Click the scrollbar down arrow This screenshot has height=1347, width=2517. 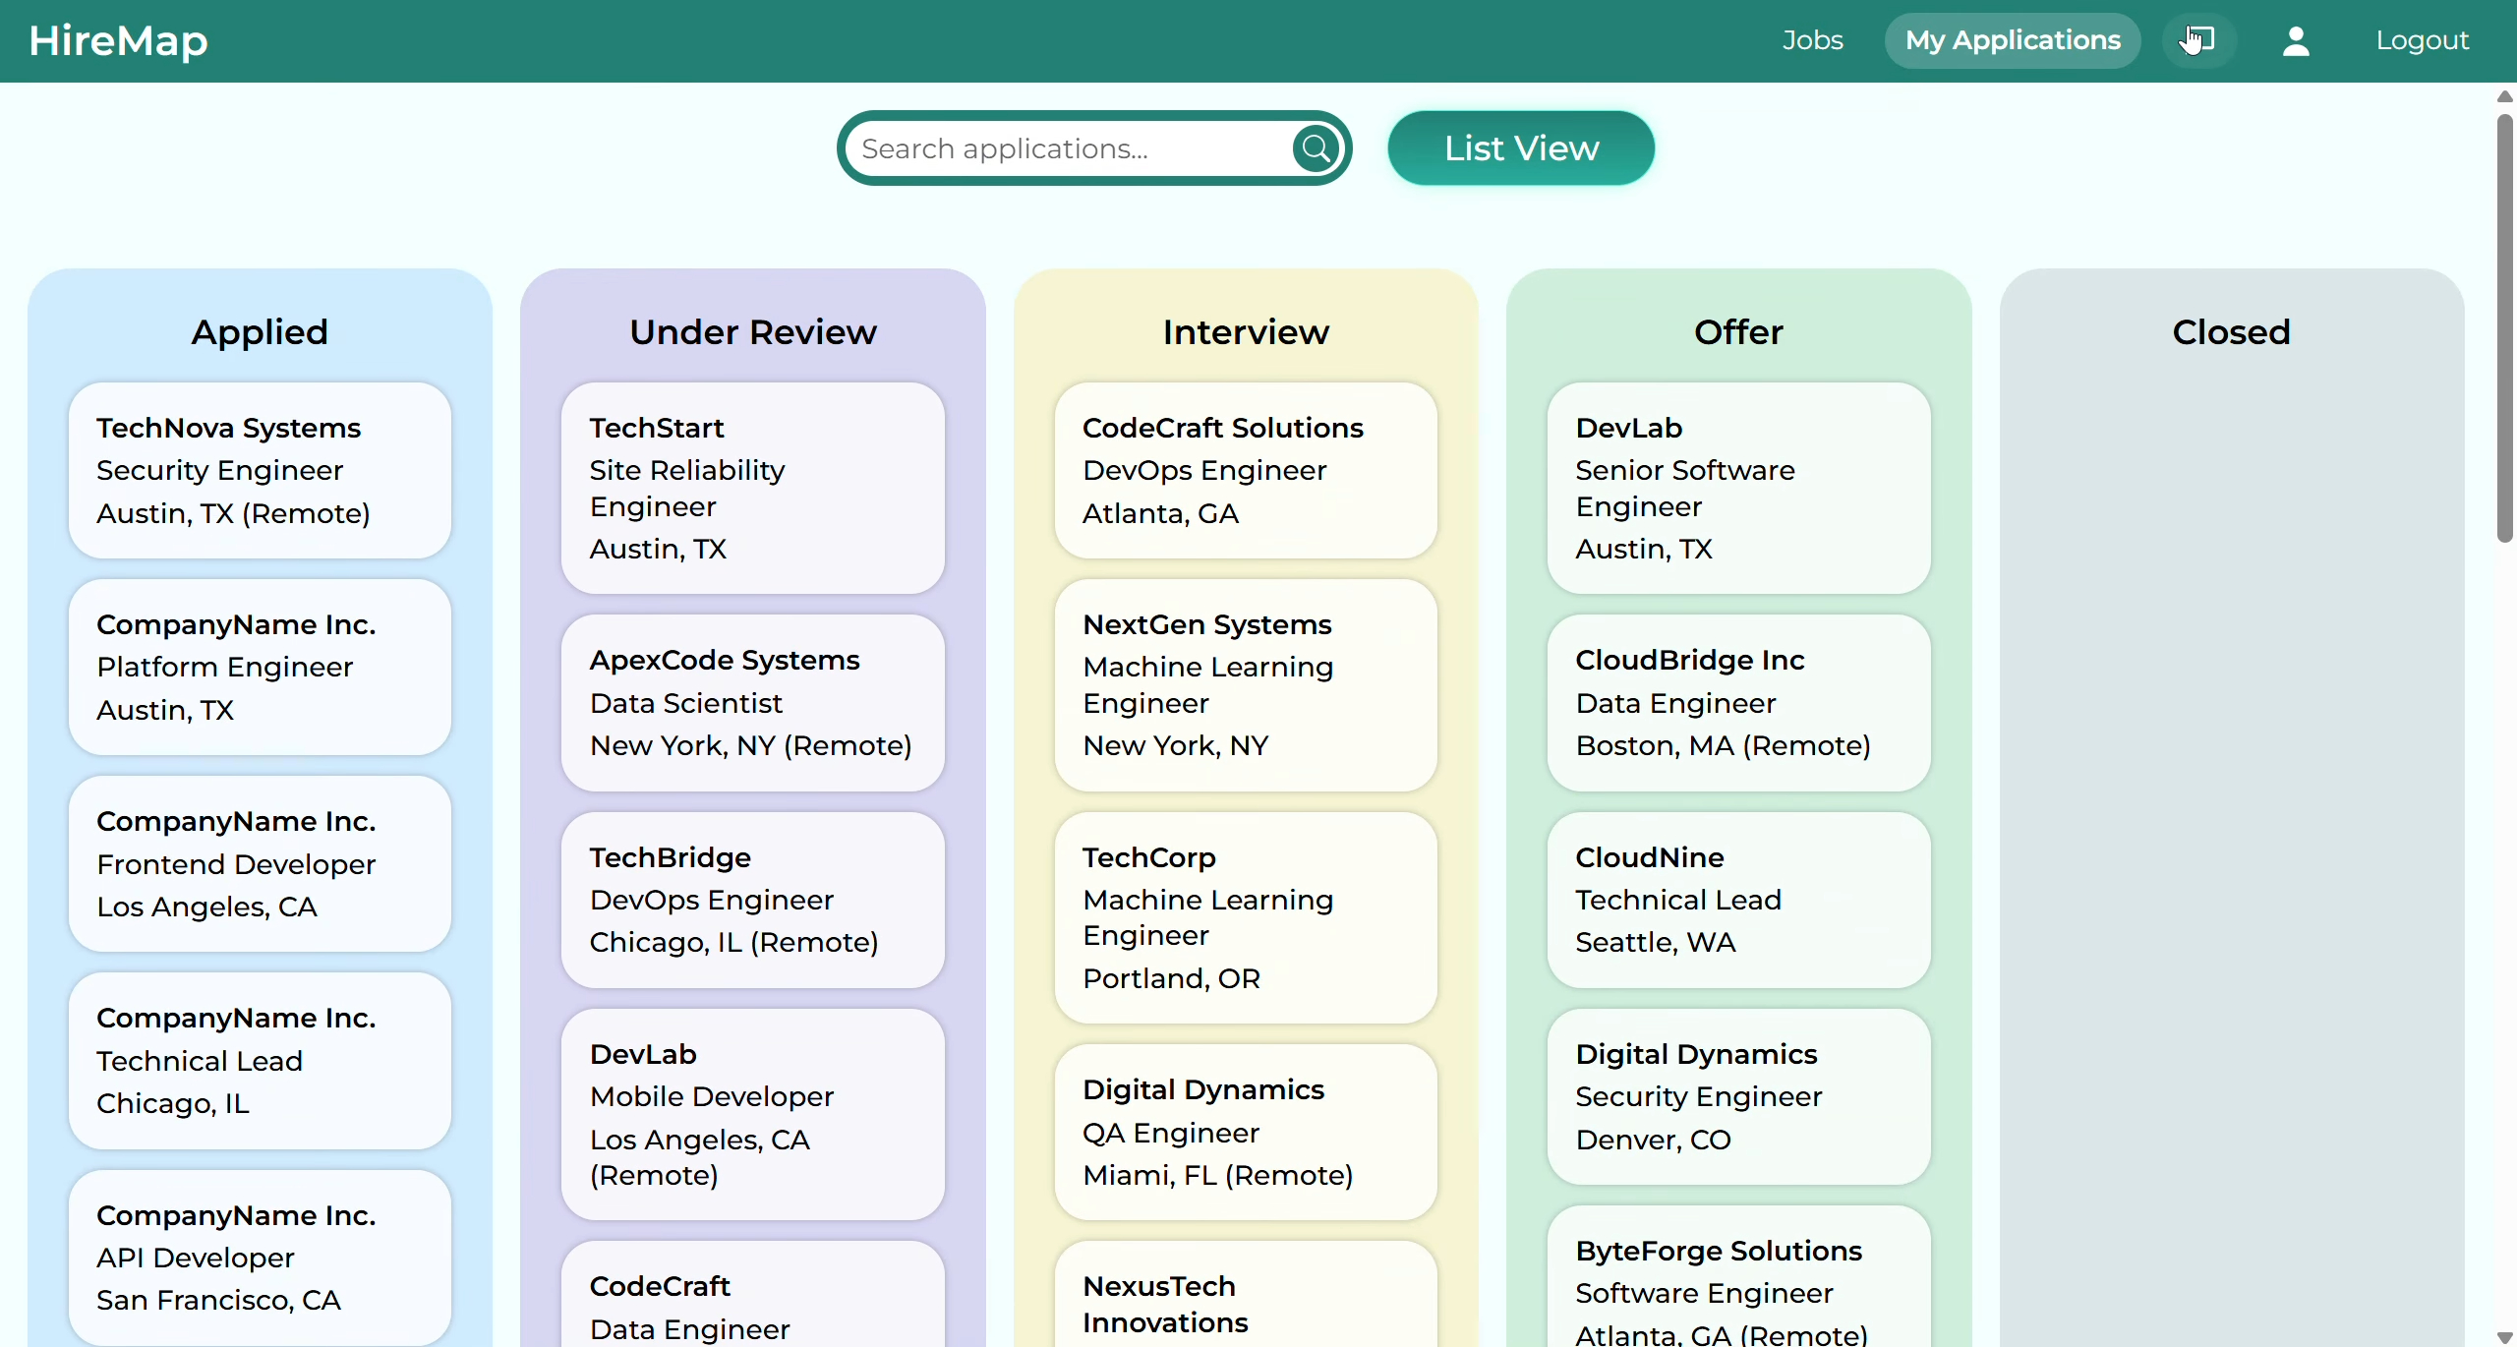[x=2505, y=1337]
